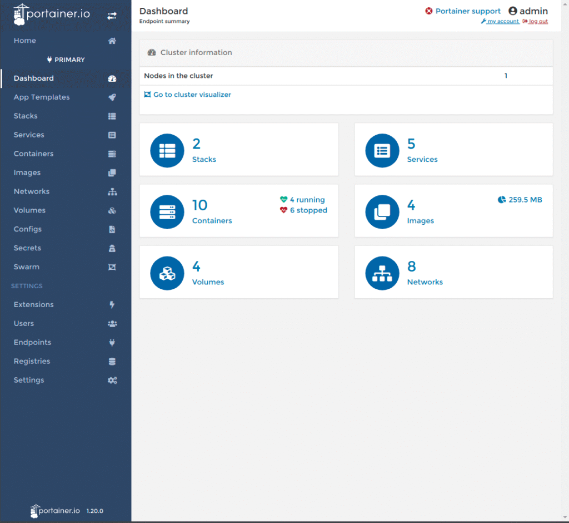Click the Endpoints plug icon

pyautogui.click(x=112, y=342)
